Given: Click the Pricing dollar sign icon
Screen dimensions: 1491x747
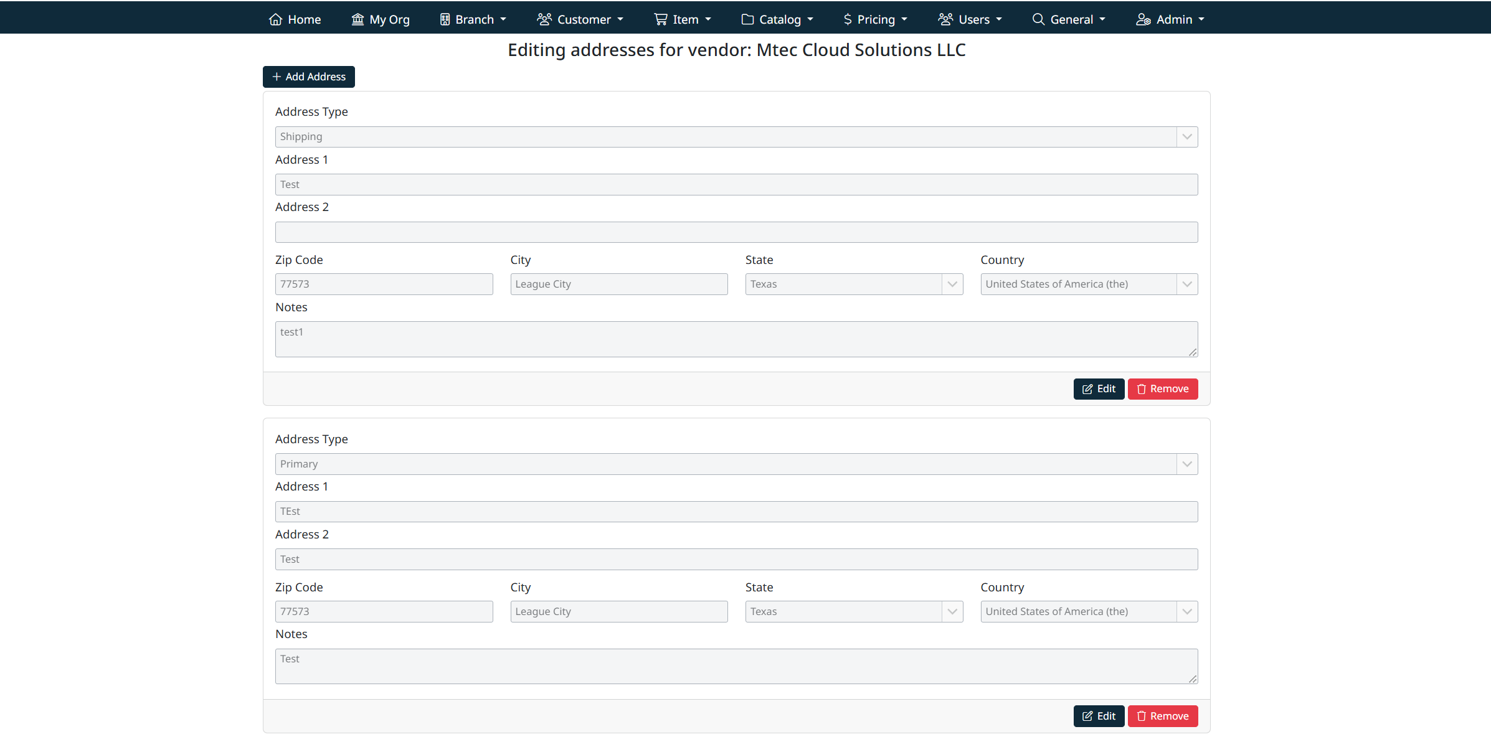Looking at the screenshot, I should pos(848,19).
